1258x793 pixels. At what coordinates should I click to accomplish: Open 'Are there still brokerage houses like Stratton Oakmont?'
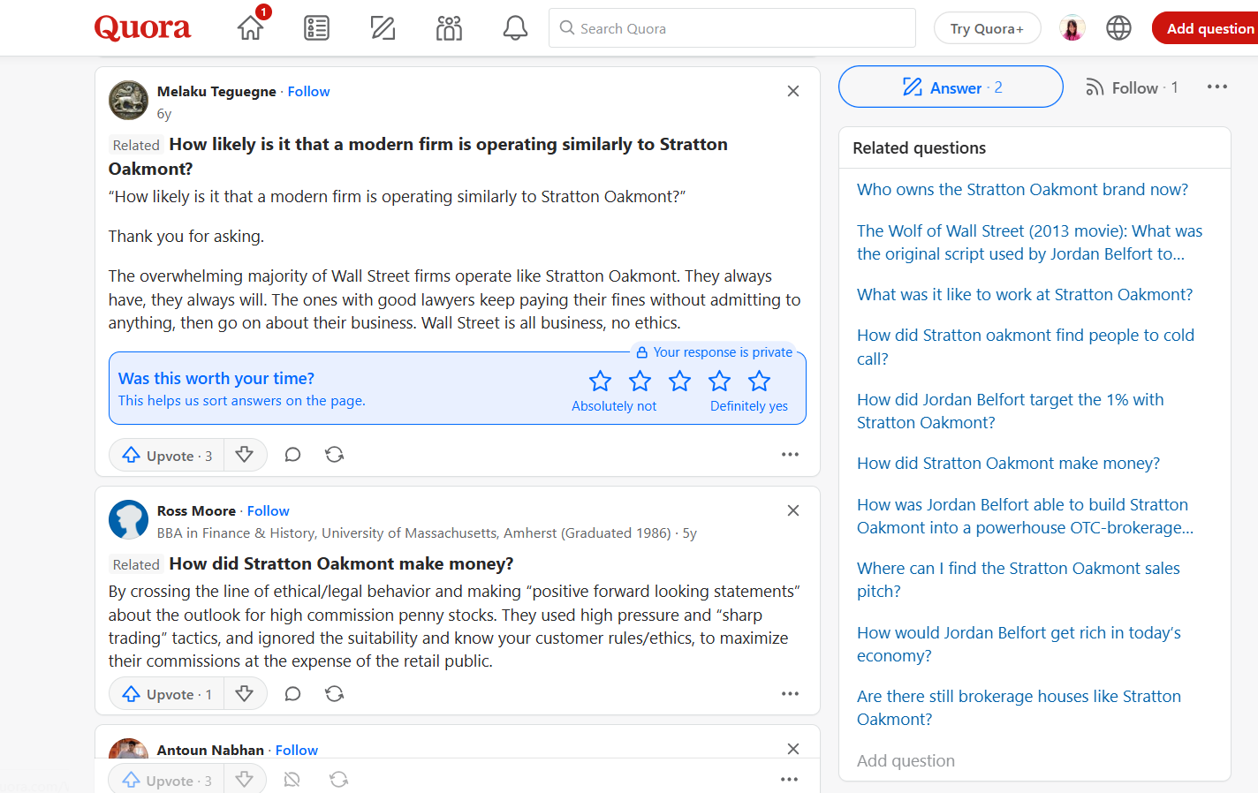click(1019, 707)
